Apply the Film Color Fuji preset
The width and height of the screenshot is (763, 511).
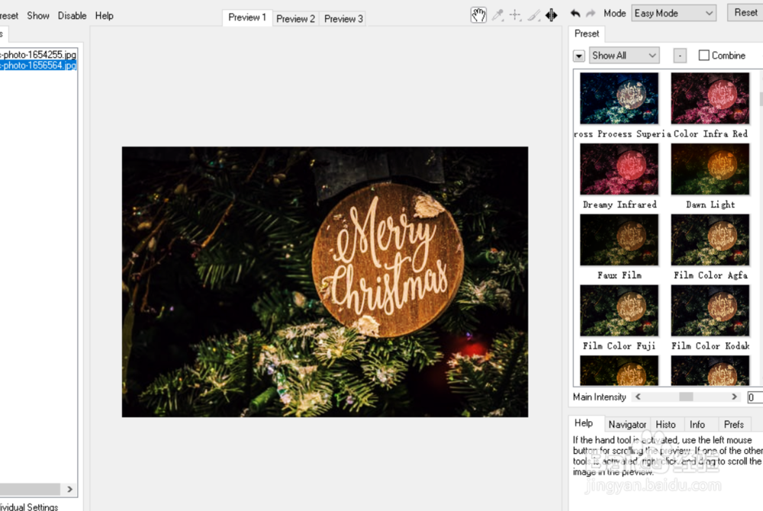pos(619,310)
